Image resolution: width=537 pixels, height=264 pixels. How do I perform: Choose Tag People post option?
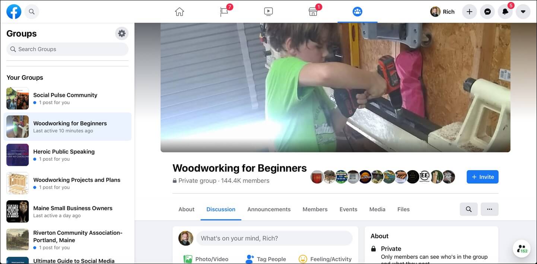pos(266,259)
